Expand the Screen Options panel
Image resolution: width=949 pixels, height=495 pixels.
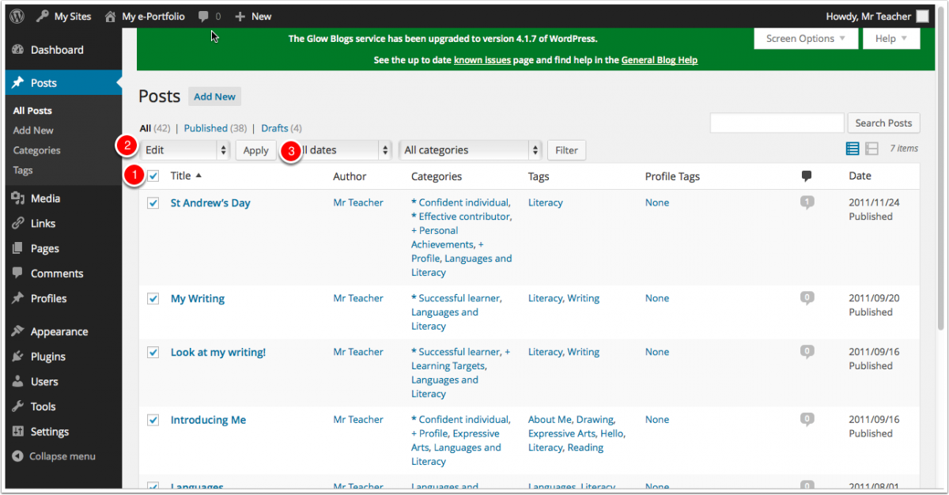pos(805,39)
